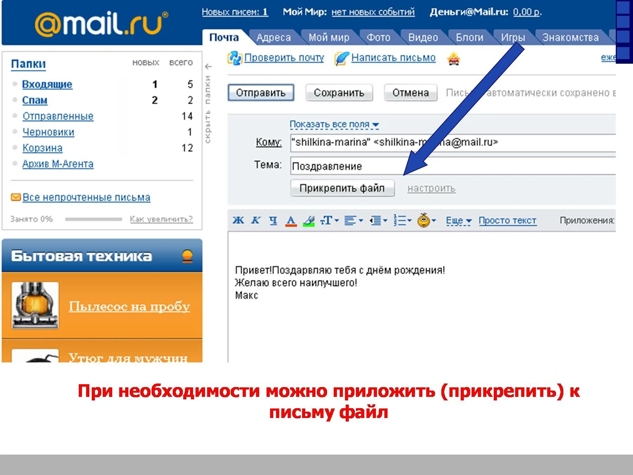Click the mail.ru logo
Image resolution: width=633 pixels, height=475 pixels.
101,24
